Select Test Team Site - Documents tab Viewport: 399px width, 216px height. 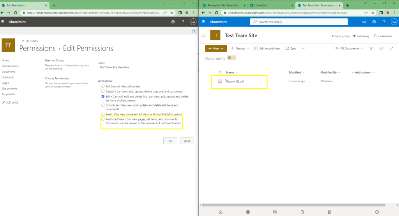319,5
